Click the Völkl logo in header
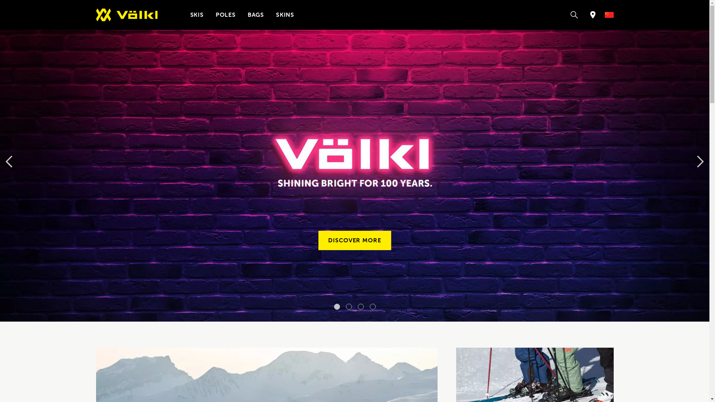This screenshot has width=715, height=402. pos(127,15)
